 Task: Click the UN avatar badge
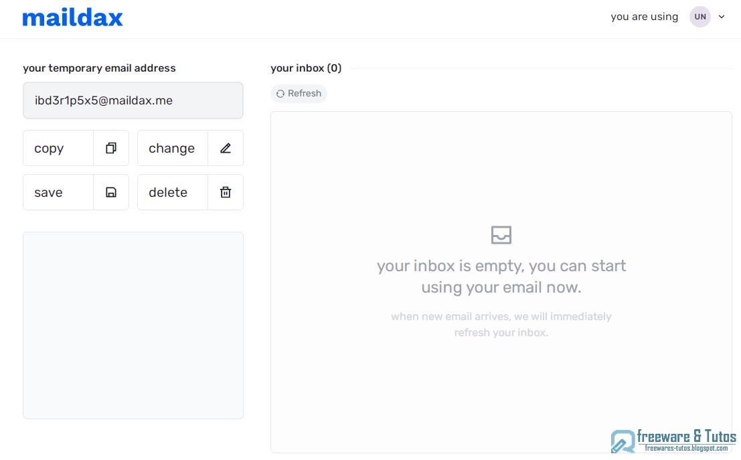pyautogui.click(x=700, y=17)
